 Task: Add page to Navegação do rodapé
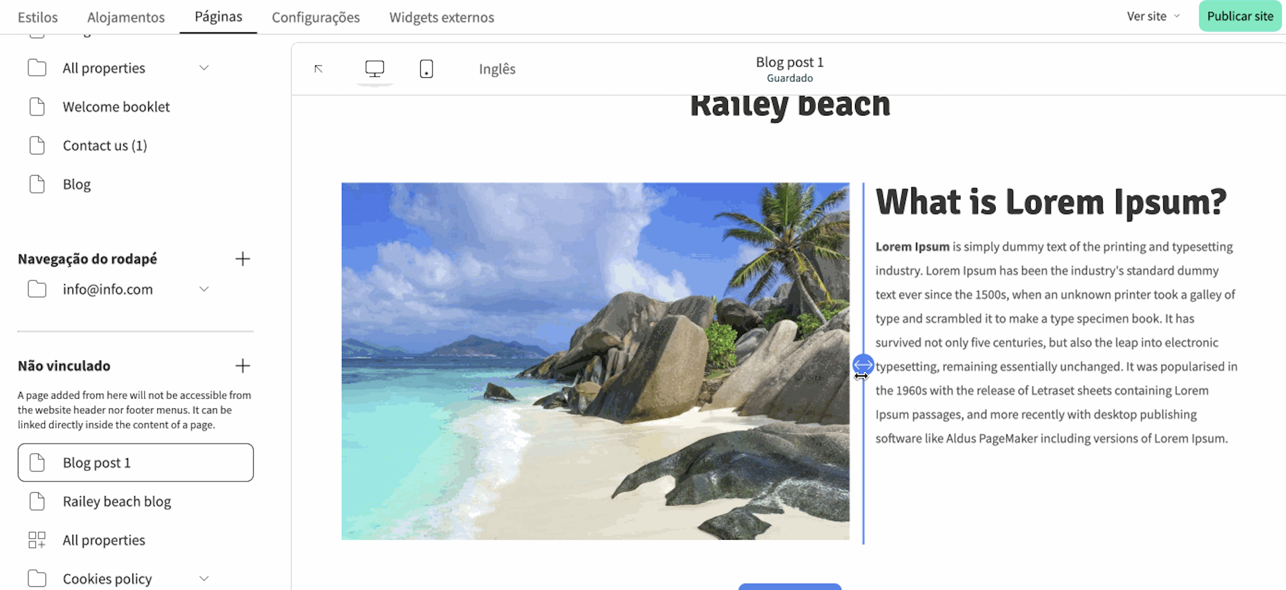pos(242,259)
